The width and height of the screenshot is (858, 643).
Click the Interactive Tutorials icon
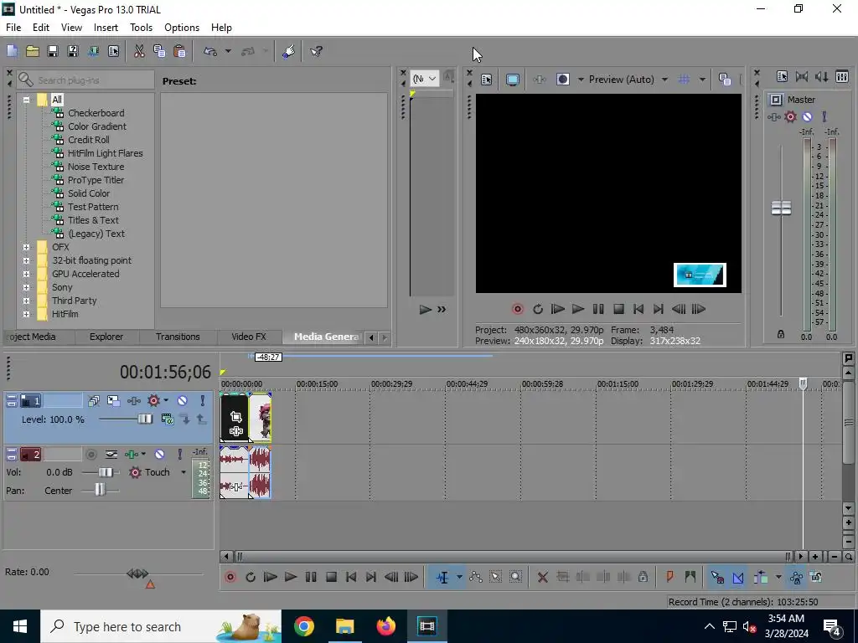pos(289,51)
